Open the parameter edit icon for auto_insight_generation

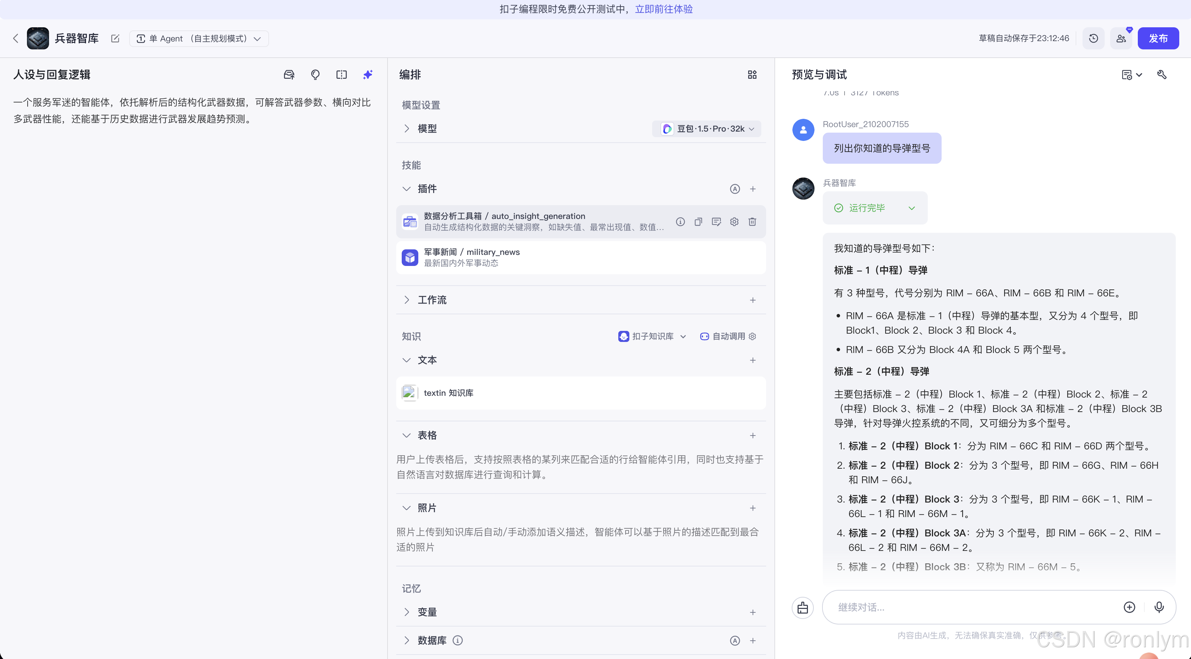point(716,221)
